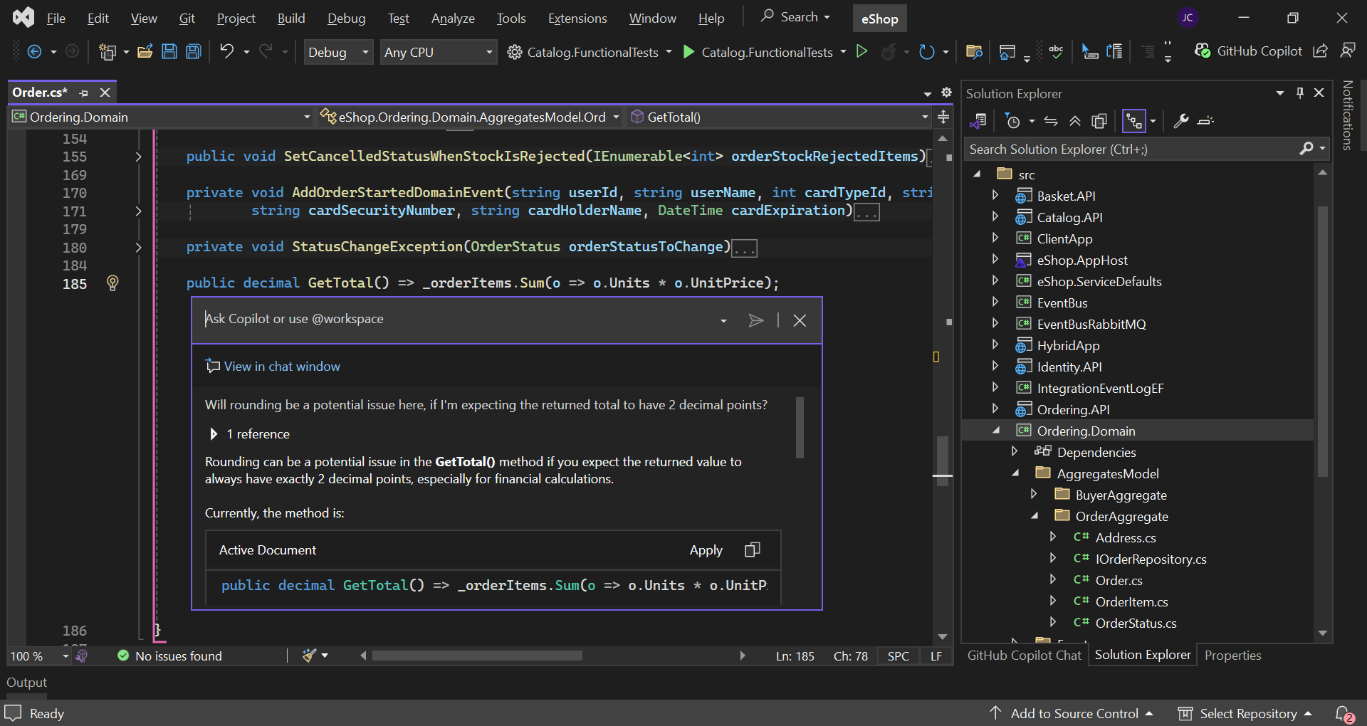This screenshot has width=1367, height=726.
Task: Click the Undo icon in the toolbar
Action: coord(226,51)
